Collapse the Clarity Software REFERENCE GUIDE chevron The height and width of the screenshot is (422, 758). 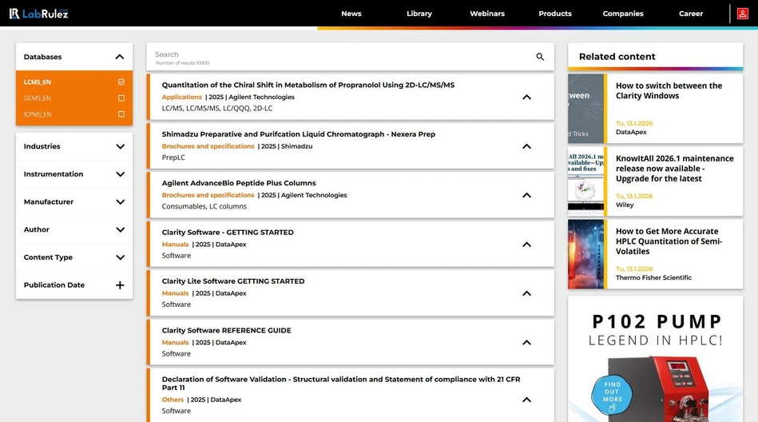(x=526, y=342)
